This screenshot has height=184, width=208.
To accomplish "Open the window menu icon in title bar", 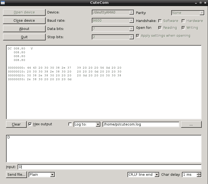I will (x=3, y=3).
